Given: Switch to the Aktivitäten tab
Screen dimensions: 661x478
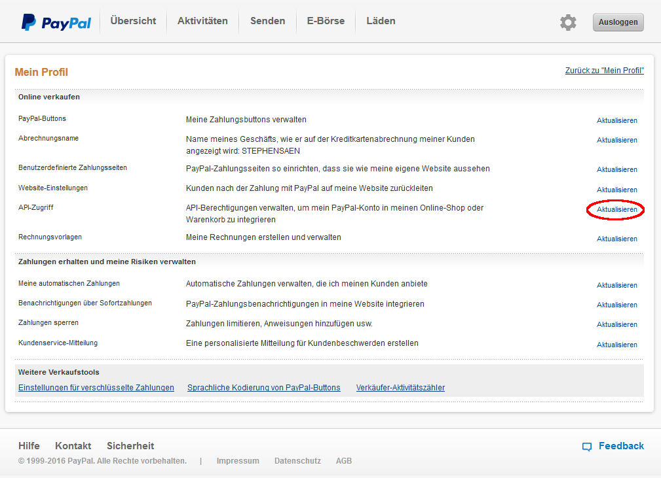Looking at the screenshot, I should click(202, 21).
